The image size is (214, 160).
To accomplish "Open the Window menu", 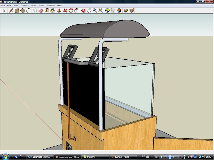I will [50, 6].
